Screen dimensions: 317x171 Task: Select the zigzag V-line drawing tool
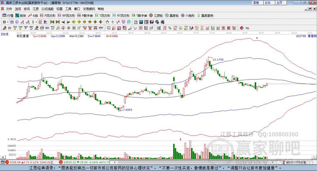click(135, 28)
